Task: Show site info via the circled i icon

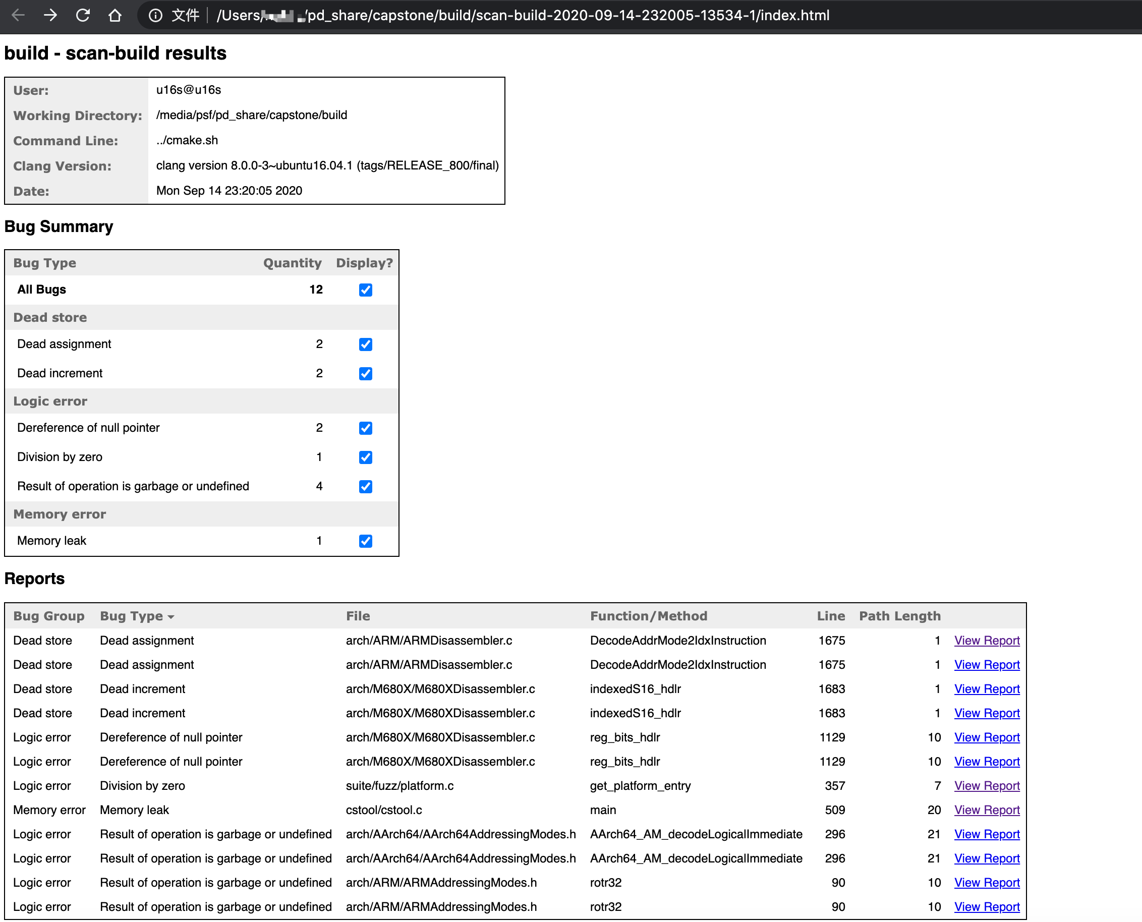Action: (x=155, y=16)
